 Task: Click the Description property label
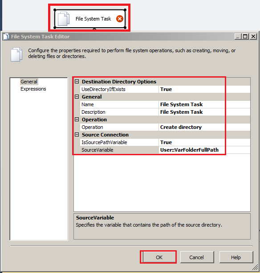pyautogui.click(x=93, y=112)
